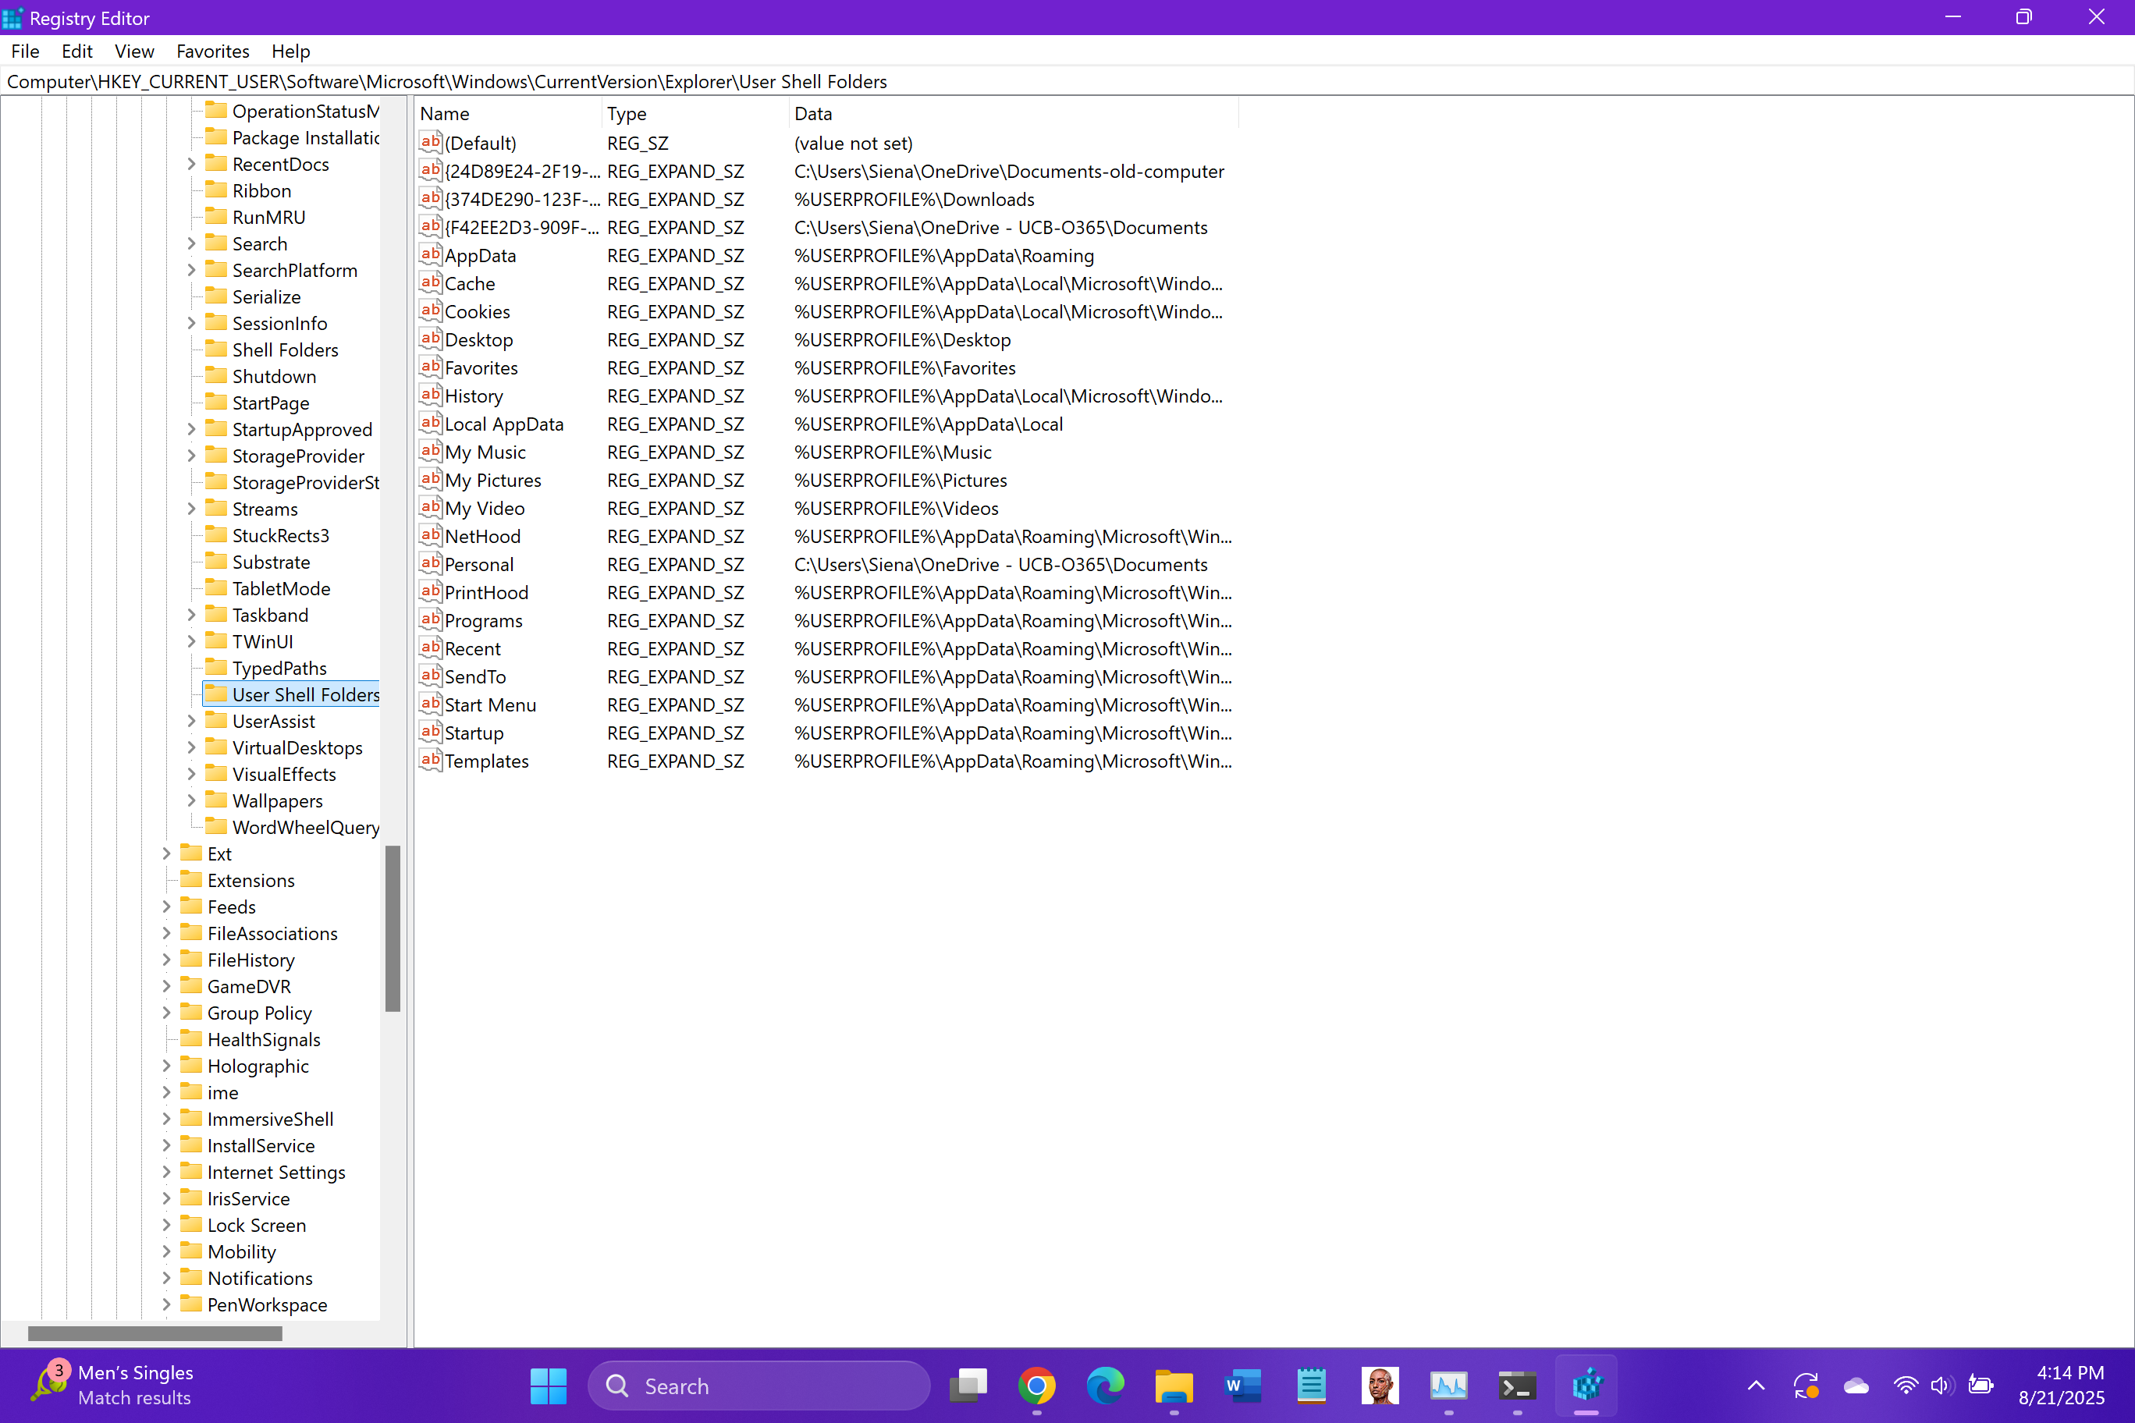Click the volume icon in the system tray
The width and height of the screenshot is (2135, 1423).
[1941, 1386]
